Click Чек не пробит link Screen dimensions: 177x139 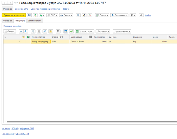point(8,134)
